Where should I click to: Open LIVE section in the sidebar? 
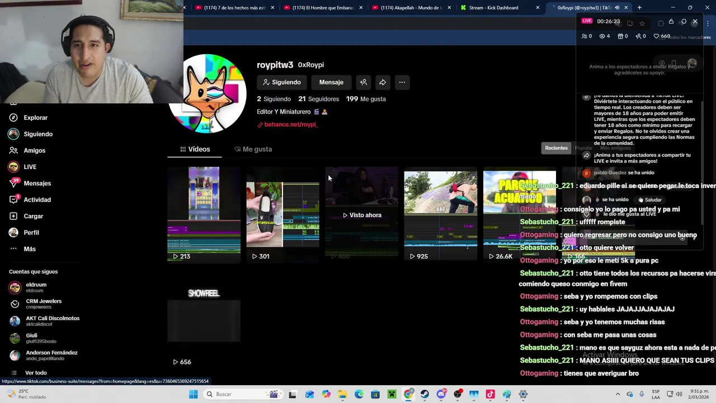point(22,167)
